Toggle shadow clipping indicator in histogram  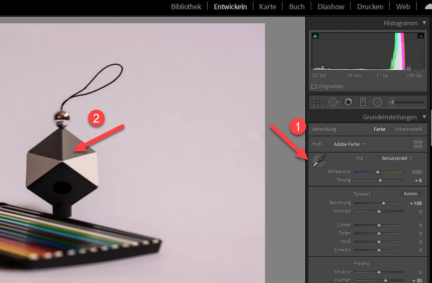pos(315,36)
